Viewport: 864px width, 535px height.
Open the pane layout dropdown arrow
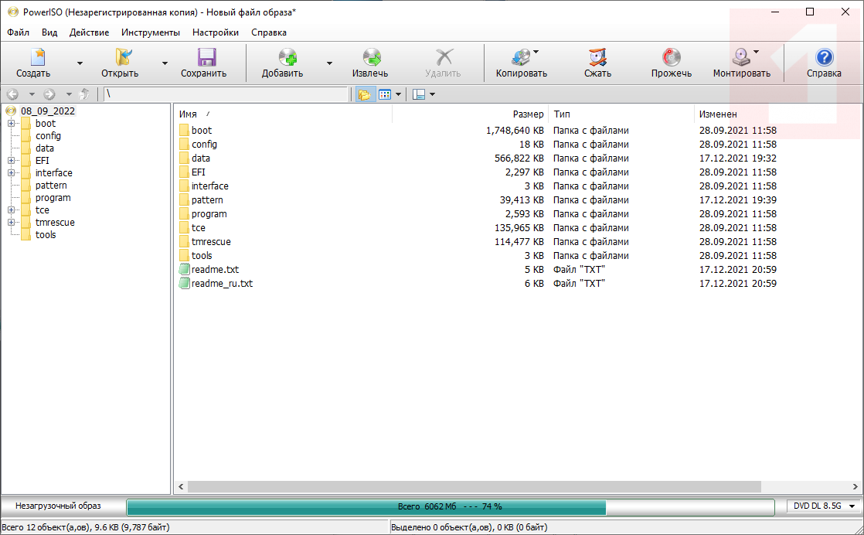point(433,94)
